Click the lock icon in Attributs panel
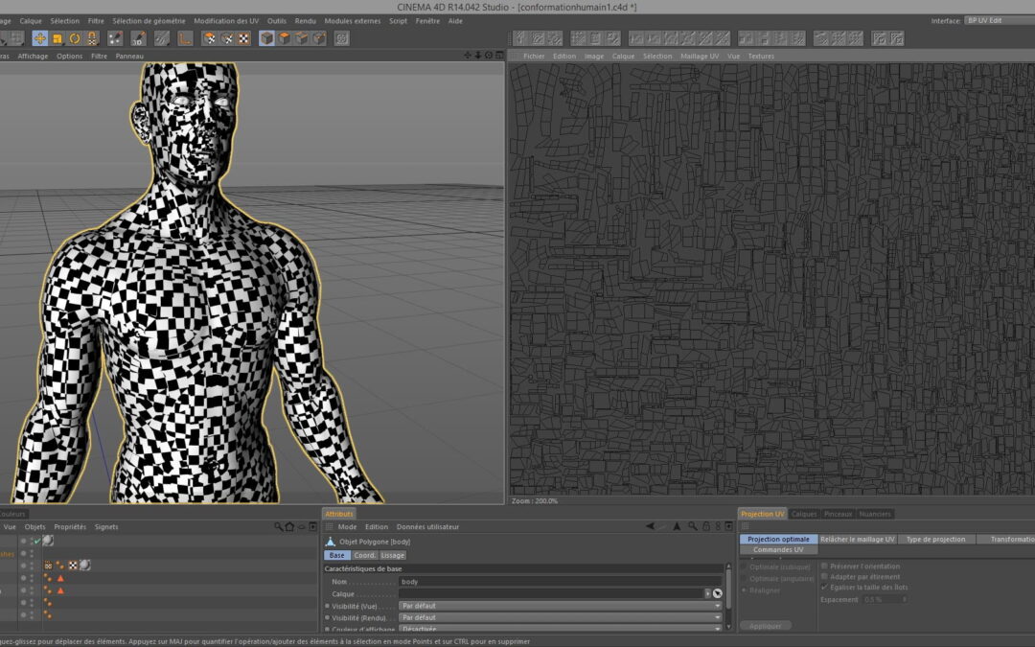Screen dimensions: 1035x647 pos(705,527)
